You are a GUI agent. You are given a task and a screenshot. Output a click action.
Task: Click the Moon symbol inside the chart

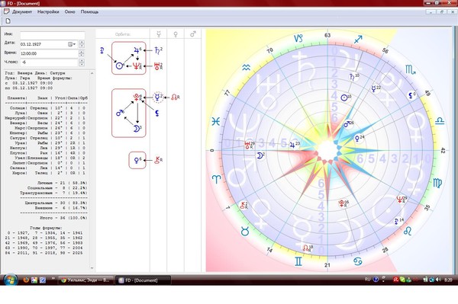pyautogui.click(x=260, y=155)
